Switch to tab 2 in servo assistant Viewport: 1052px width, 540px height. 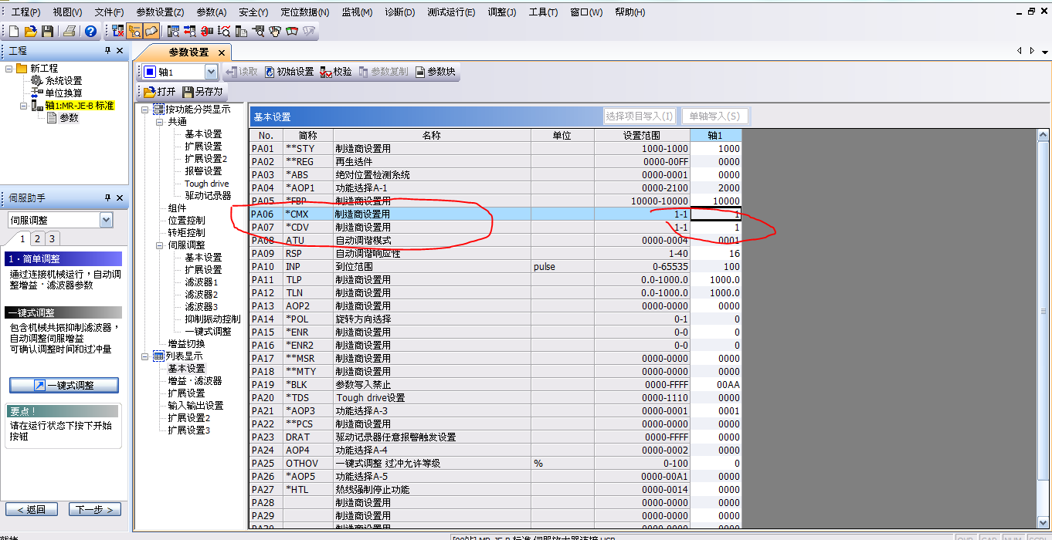38,239
